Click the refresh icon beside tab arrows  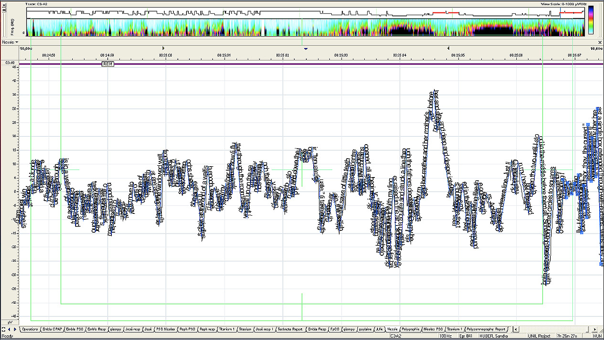(4, 329)
